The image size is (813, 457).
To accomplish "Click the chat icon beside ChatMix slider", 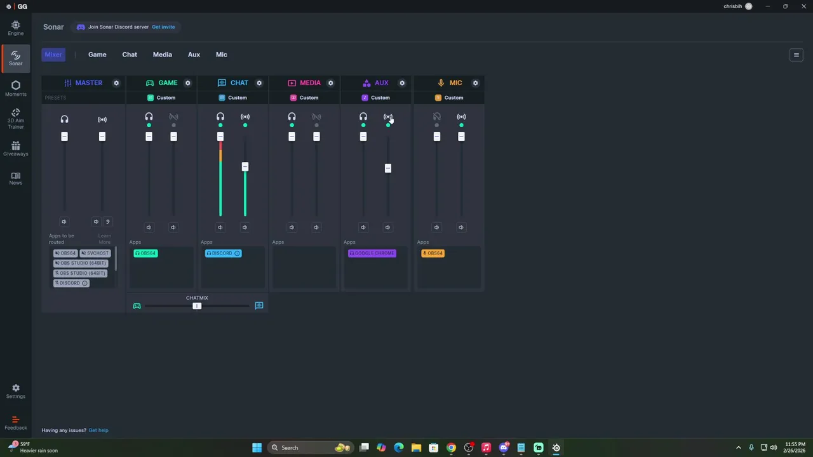I will [259, 306].
